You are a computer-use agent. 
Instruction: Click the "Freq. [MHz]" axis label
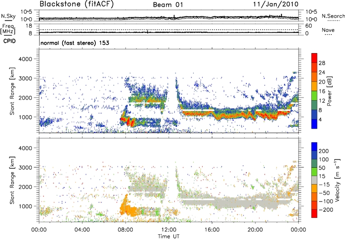8,29
